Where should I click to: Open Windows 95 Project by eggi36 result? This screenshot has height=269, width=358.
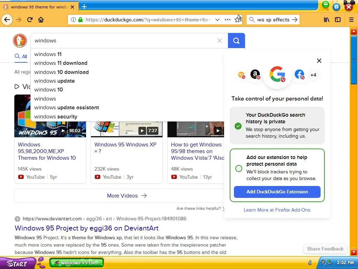coord(87,228)
